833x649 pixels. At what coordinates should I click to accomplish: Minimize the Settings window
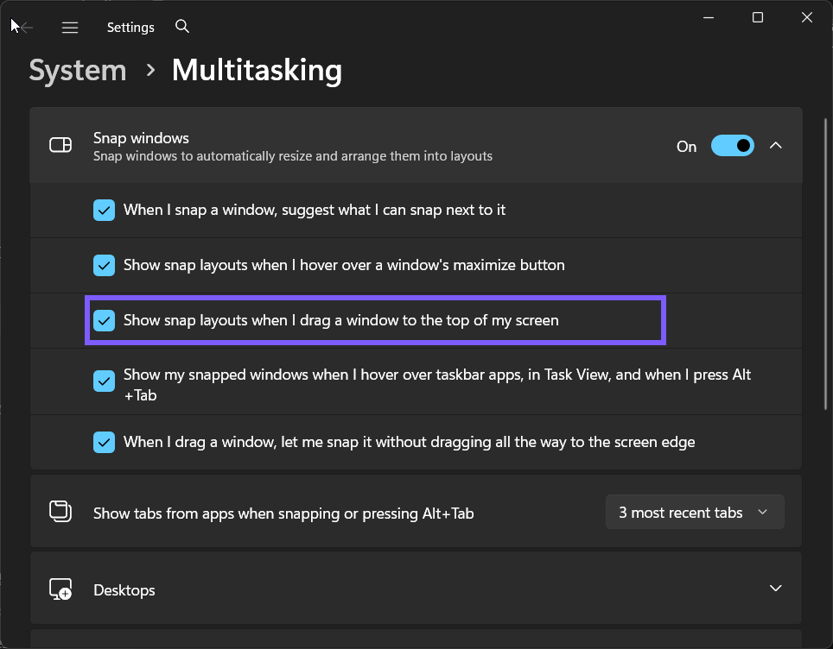(x=709, y=17)
